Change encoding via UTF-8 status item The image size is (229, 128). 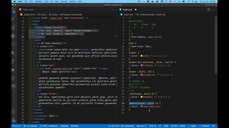pos(152,126)
